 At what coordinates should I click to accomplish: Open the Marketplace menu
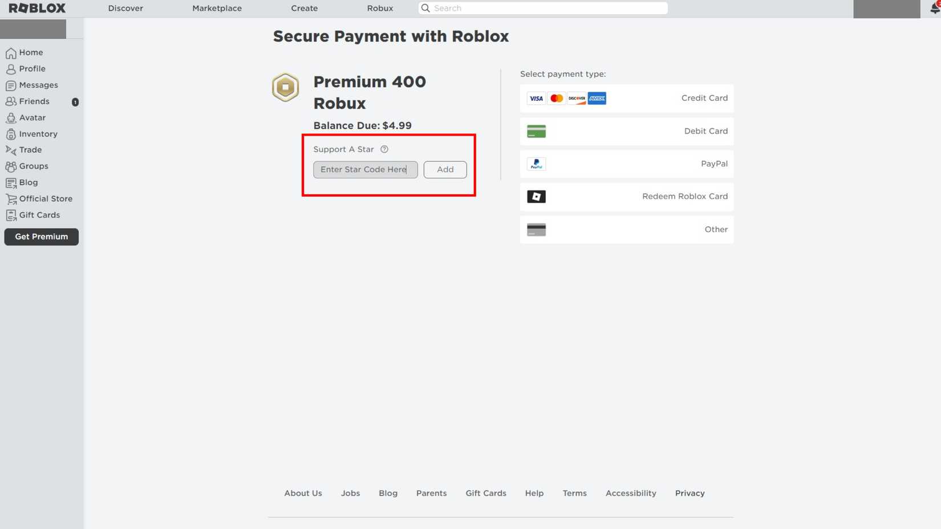[x=217, y=8]
